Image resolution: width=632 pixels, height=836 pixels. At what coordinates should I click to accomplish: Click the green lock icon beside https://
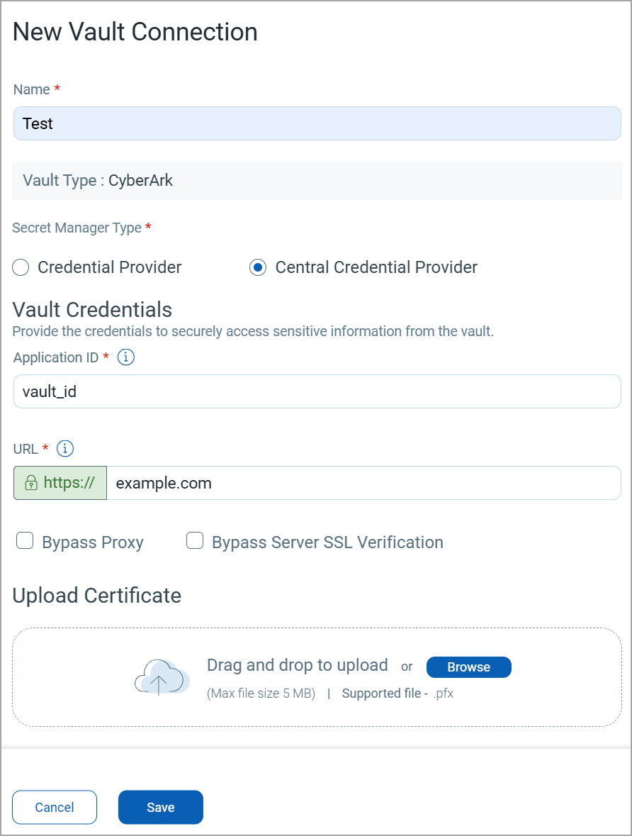(x=31, y=483)
